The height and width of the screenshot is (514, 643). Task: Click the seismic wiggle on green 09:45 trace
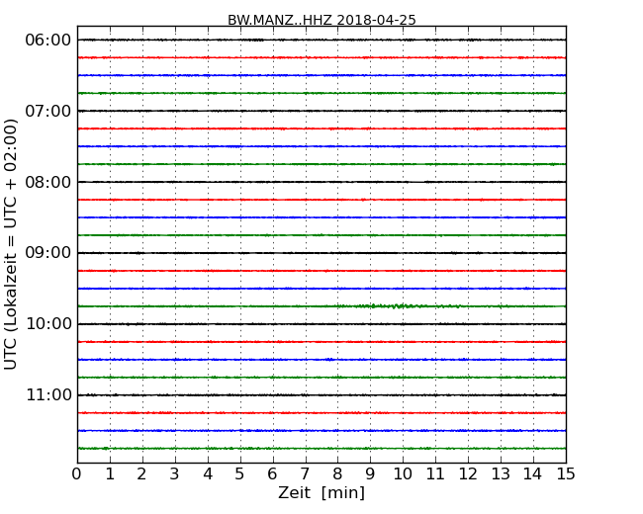point(400,305)
